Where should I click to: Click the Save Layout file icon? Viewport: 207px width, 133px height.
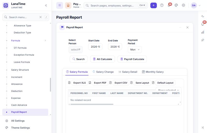131,83
